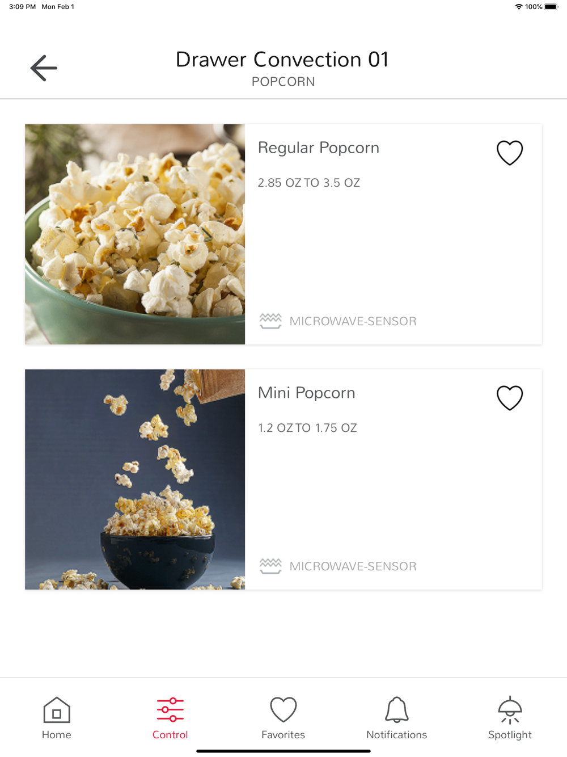Select the Mini Popcorn title
The image size is (567, 757).
(307, 393)
